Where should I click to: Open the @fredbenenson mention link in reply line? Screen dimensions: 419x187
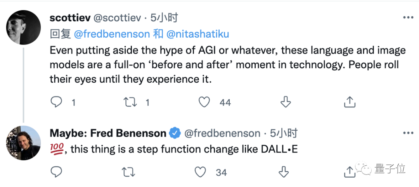[112, 34]
